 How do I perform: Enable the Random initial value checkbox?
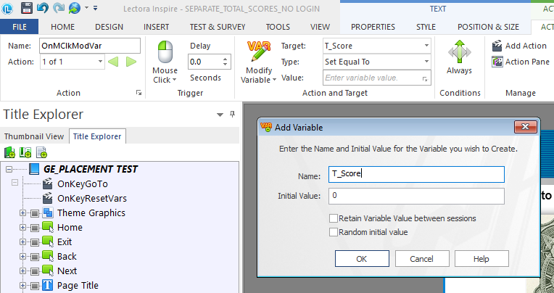point(333,232)
